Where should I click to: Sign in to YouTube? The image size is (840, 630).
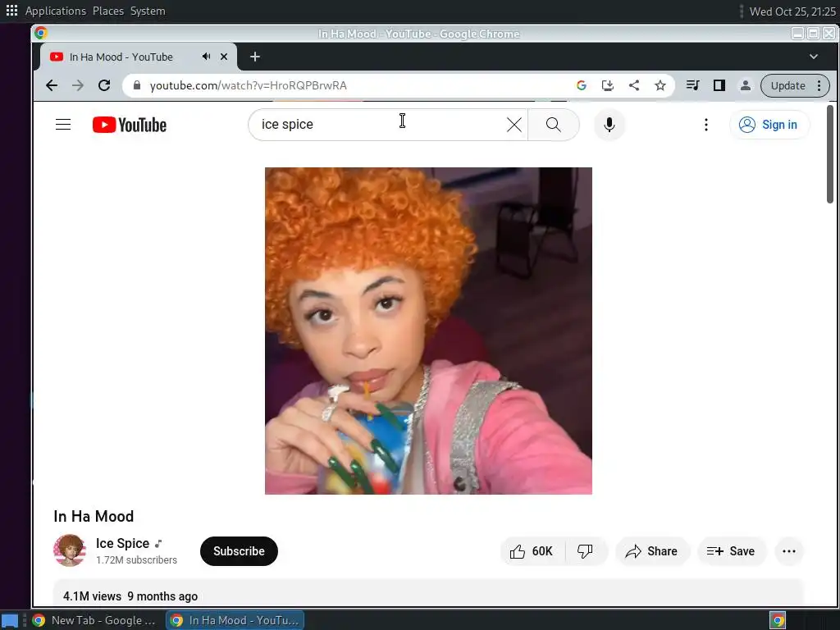[769, 125]
